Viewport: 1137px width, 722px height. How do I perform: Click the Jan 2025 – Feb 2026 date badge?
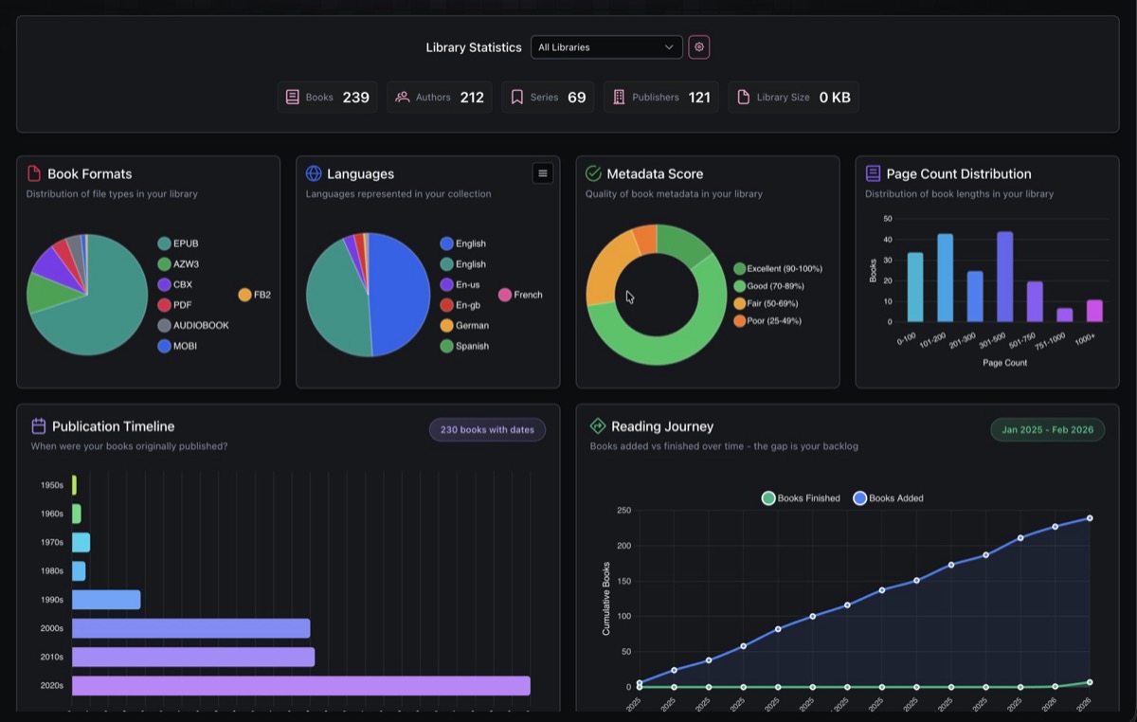(1047, 430)
